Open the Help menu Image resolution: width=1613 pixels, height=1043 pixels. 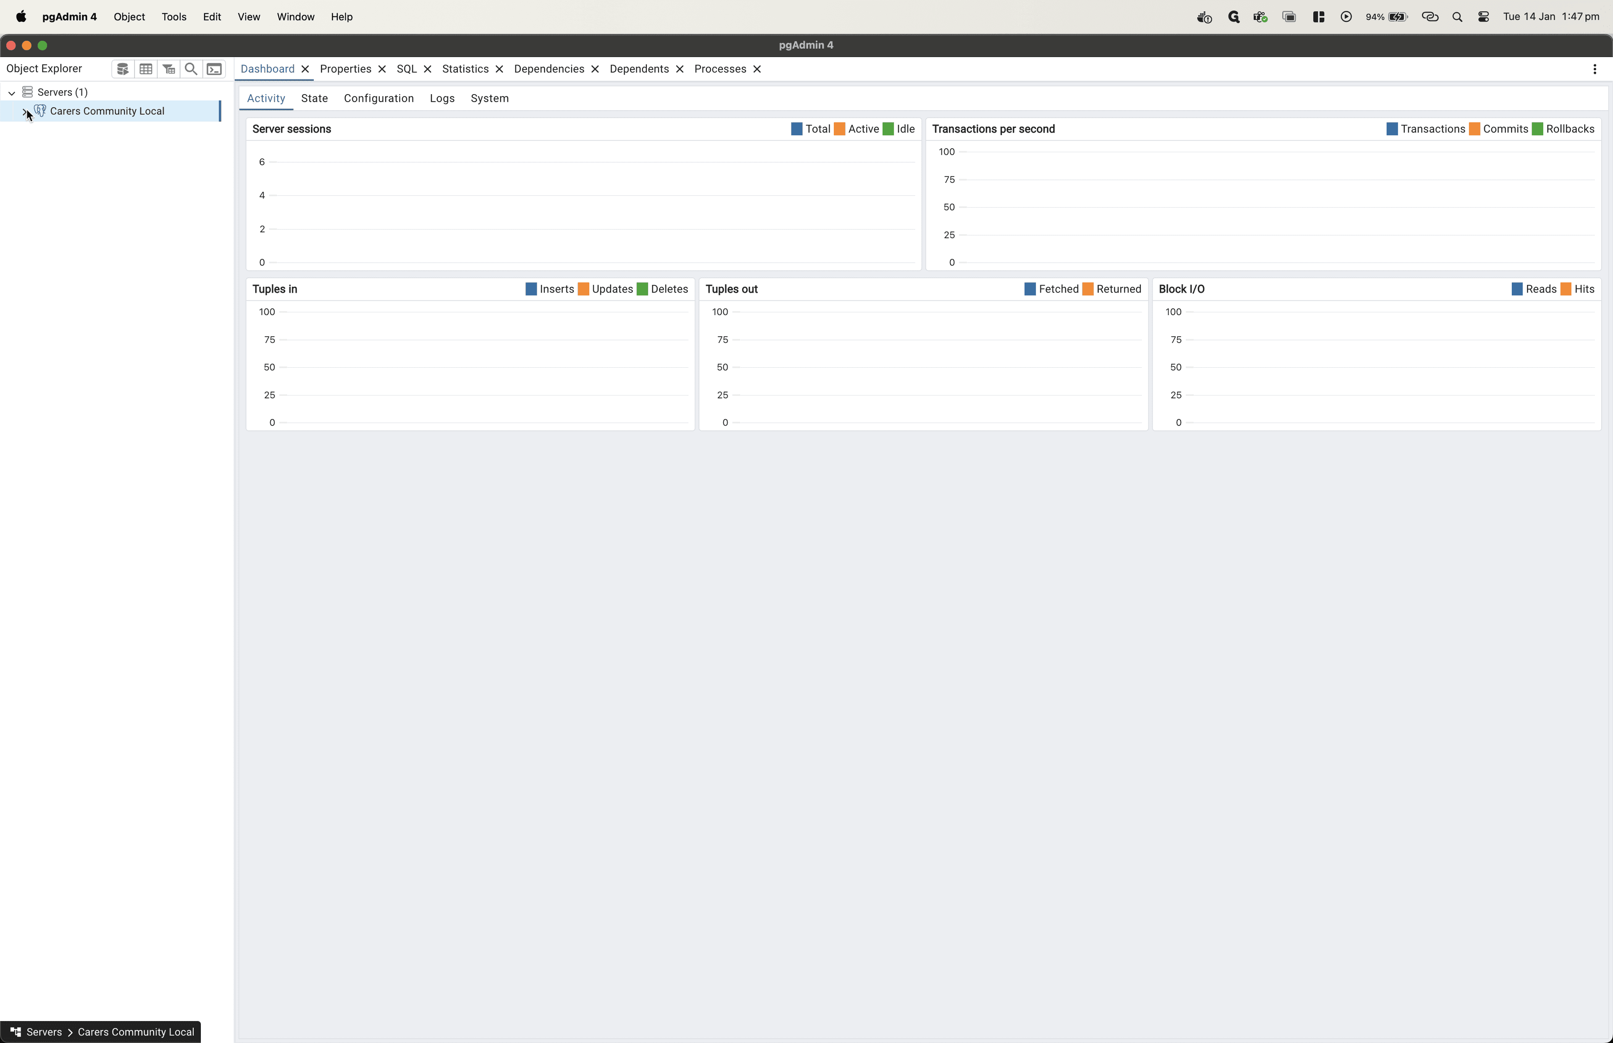pos(342,17)
